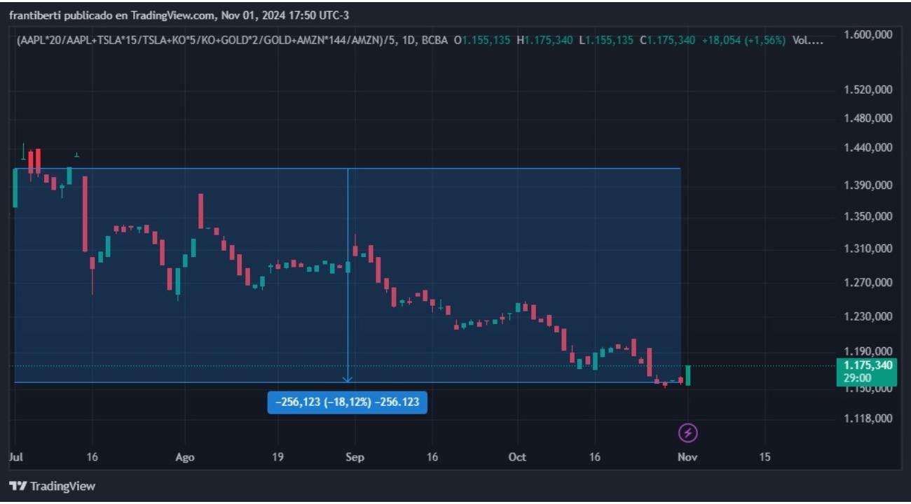Click the 1.600,000 price axis label
Viewport: 911px width, 504px height.
coord(869,34)
